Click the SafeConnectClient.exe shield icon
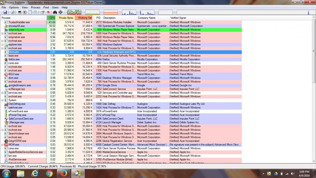The image size is (316, 178). click(x=6, y=119)
